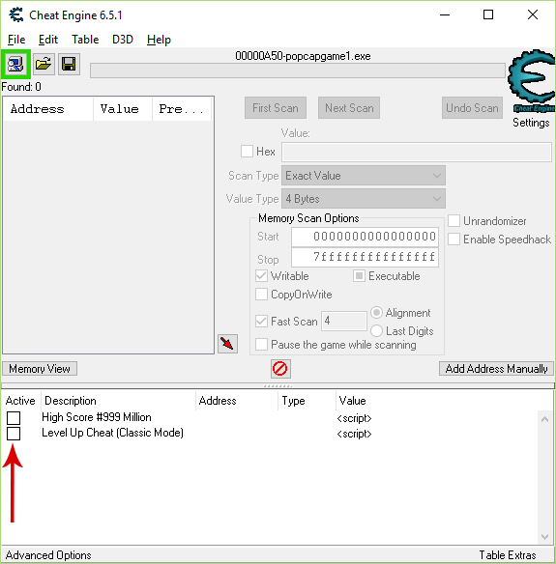Save the cheat table with floppy icon
Viewport: 556px width, 564px height.
click(69, 65)
